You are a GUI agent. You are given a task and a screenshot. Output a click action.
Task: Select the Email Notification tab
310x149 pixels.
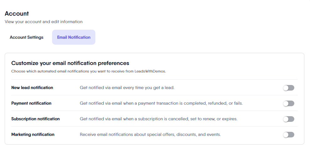[74, 37]
